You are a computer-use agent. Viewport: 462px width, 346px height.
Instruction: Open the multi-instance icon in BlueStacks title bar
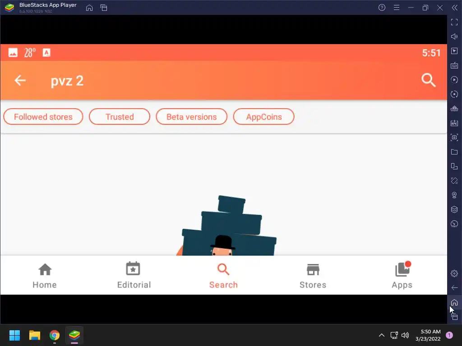pyautogui.click(x=104, y=8)
